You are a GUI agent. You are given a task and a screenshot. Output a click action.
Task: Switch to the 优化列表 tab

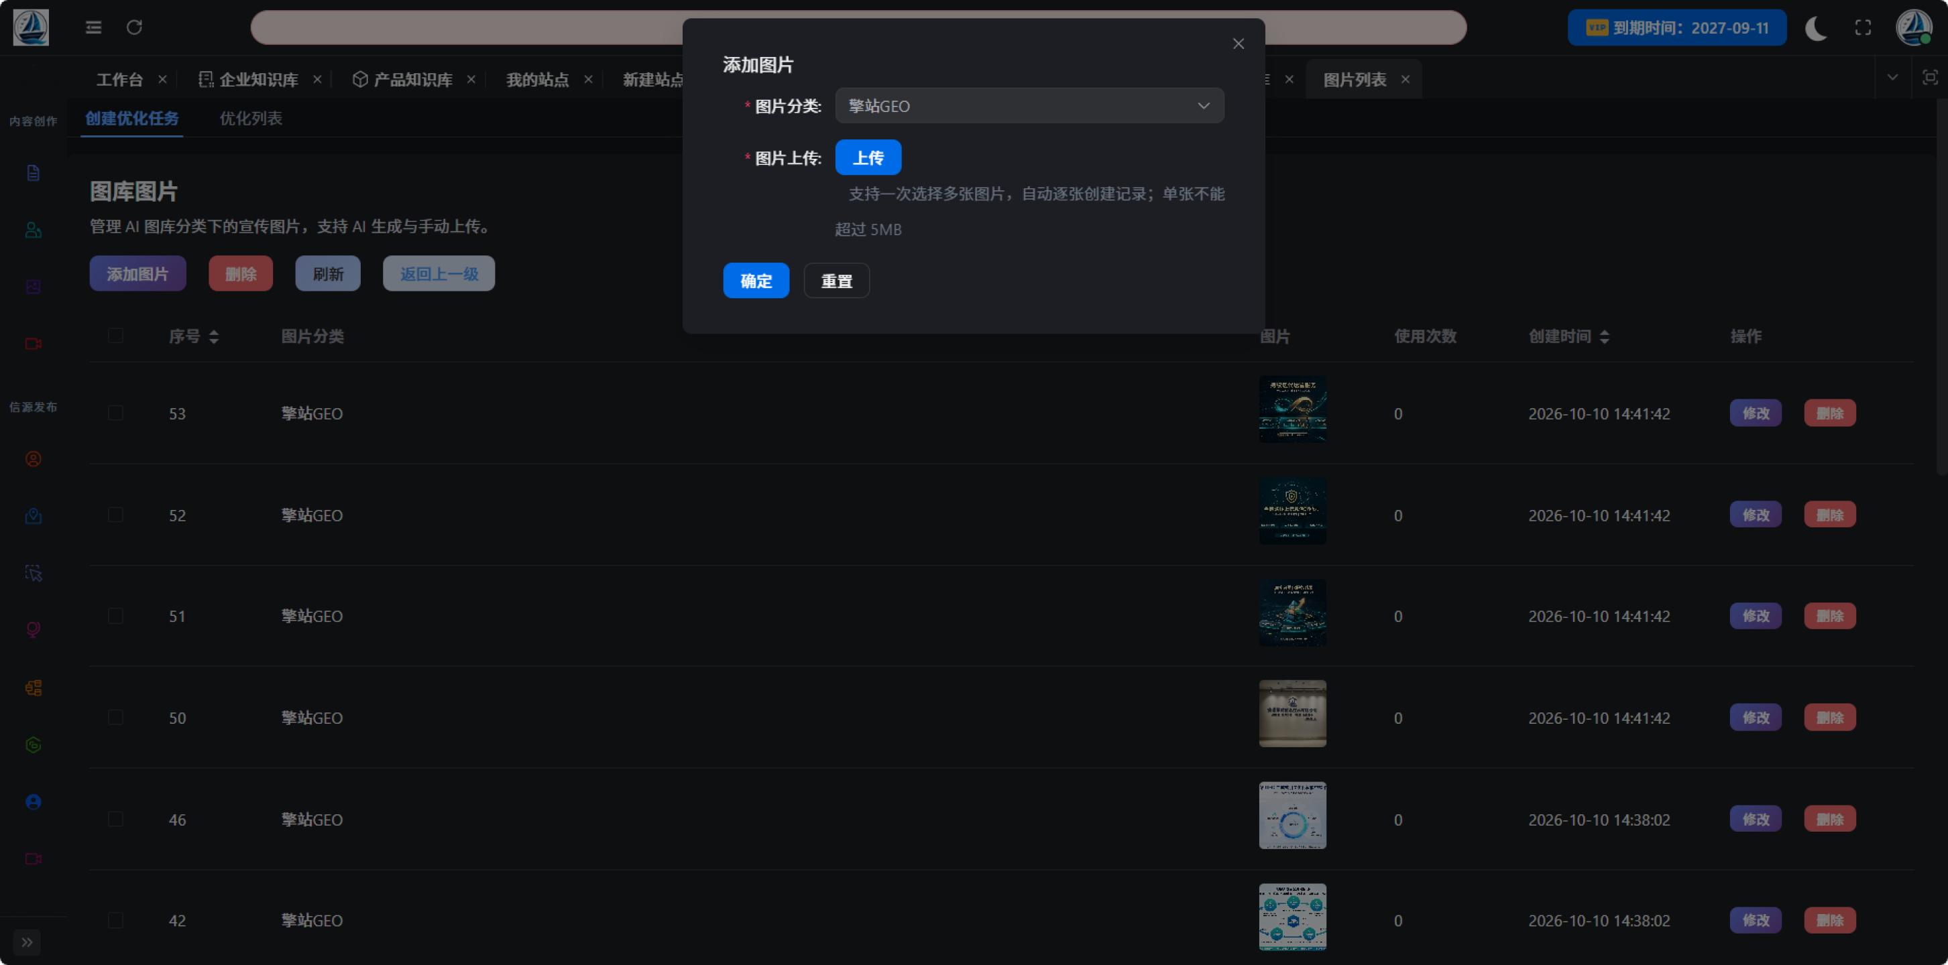(x=250, y=119)
